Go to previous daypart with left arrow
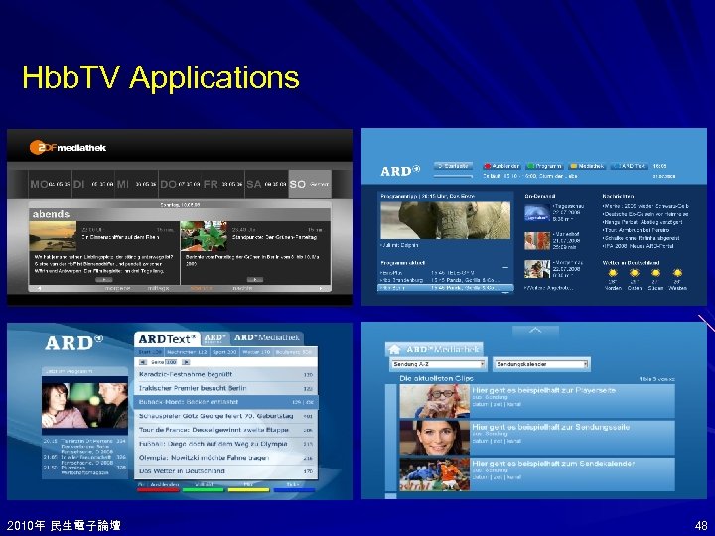 pyautogui.click(x=39, y=288)
